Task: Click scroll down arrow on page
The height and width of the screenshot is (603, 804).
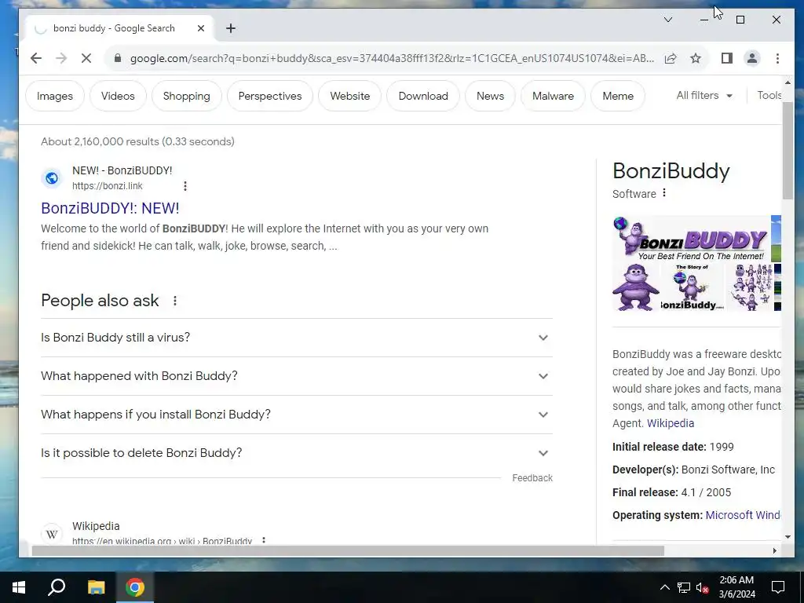Action: (788, 537)
